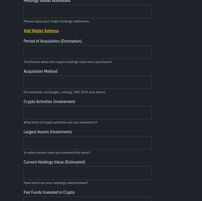
Task: Click the "How much are your holdings valued" hint
Action: pyautogui.click(x=56, y=183)
